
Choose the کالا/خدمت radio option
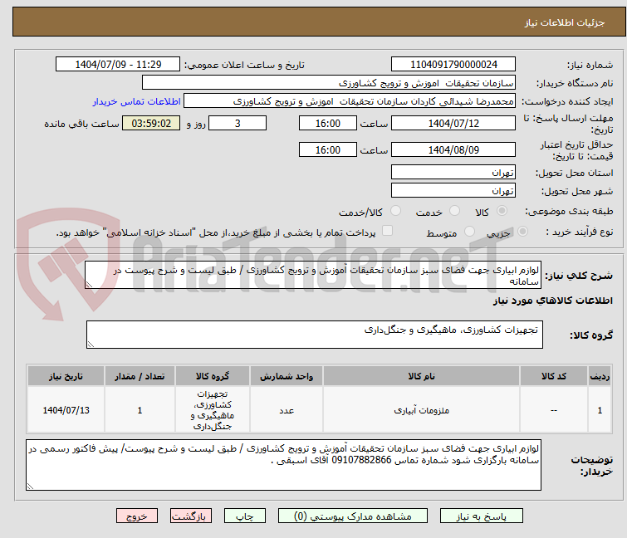(395, 212)
